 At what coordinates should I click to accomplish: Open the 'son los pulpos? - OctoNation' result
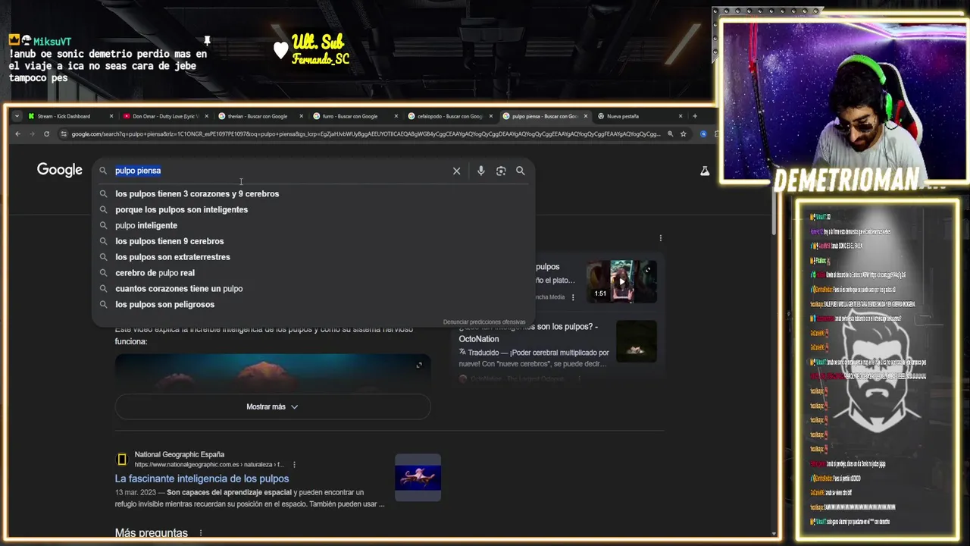528,332
